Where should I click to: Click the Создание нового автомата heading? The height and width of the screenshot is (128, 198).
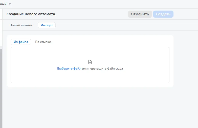tap(31, 14)
